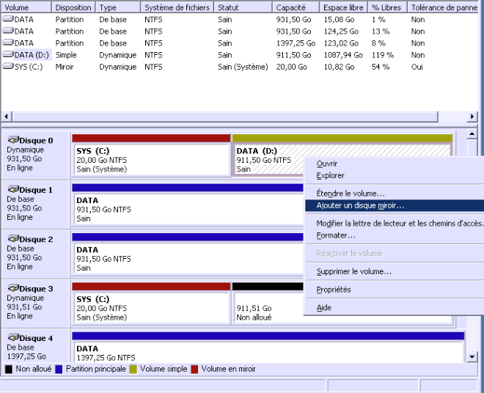
Task: Click the Disque 0 drive icon
Action: [x=13, y=140]
